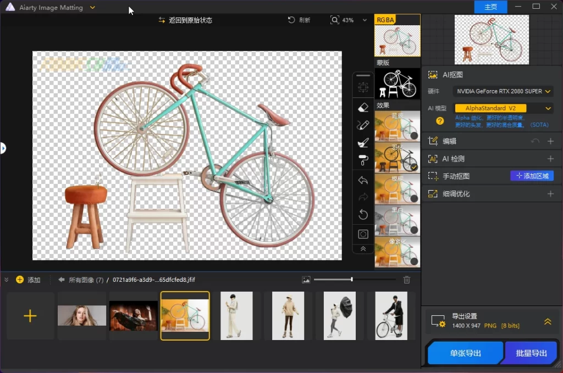Open the AlphaStandard V2 model dropdown
563x373 pixels.
point(503,108)
